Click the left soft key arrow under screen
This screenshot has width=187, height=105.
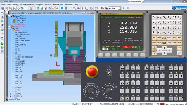point(101,55)
